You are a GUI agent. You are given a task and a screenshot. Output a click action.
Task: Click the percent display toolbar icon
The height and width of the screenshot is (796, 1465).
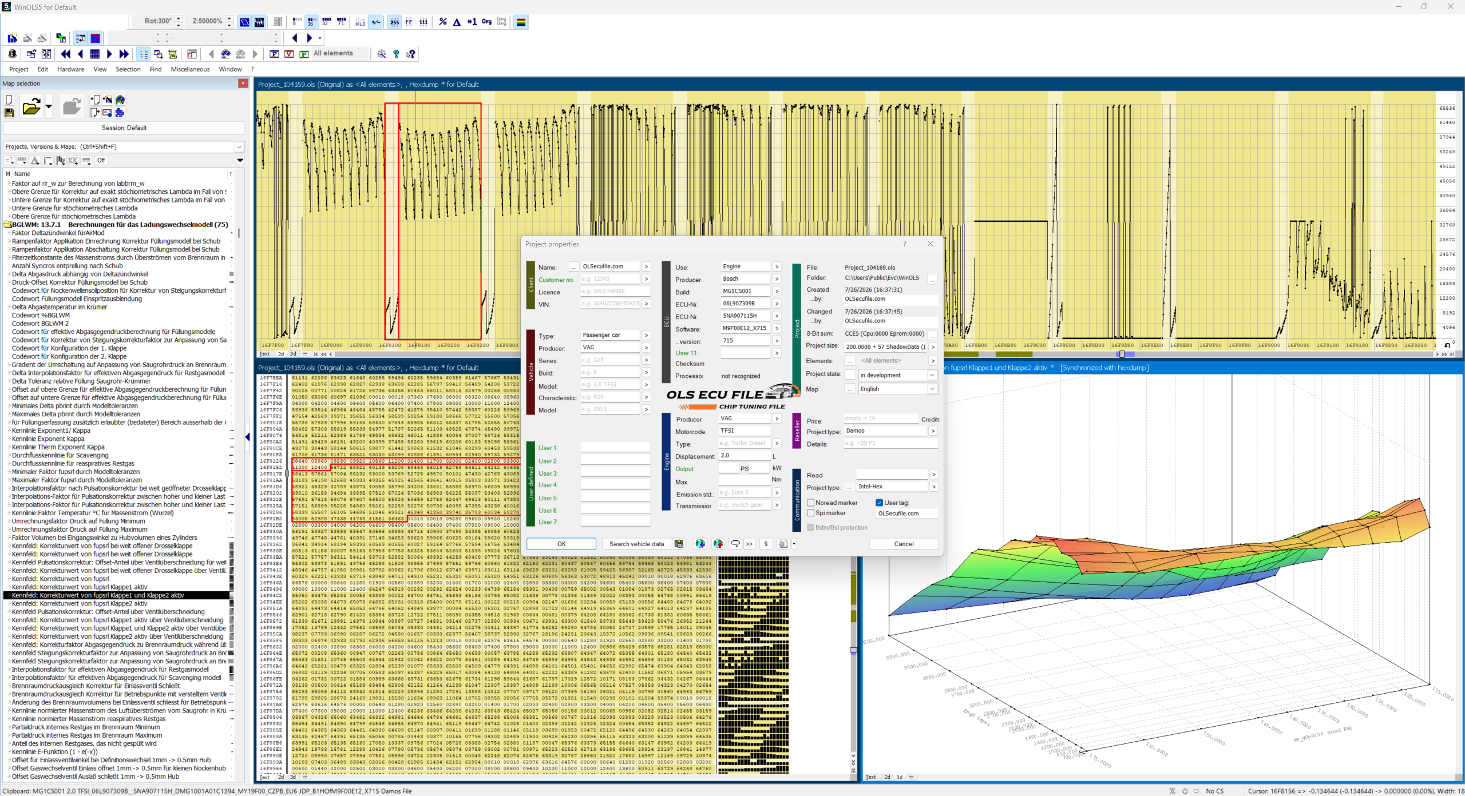[442, 22]
